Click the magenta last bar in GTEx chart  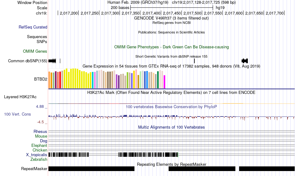coord(165,82)
